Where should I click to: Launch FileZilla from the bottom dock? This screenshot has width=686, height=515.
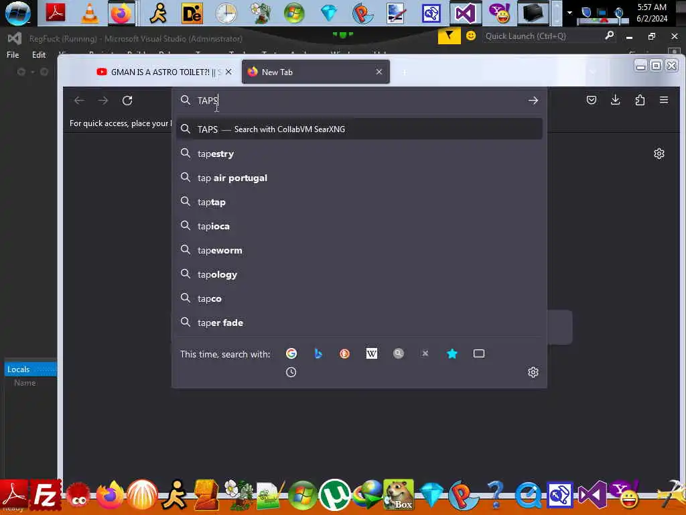point(45,496)
